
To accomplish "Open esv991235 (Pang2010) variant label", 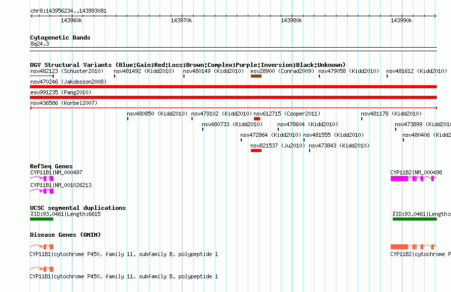I will tap(61, 92).
